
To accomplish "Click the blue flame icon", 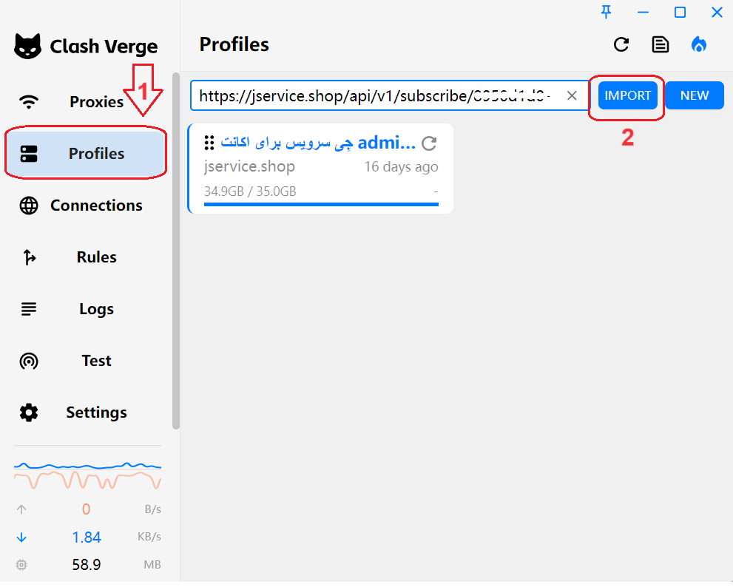I will pos(698,44).
